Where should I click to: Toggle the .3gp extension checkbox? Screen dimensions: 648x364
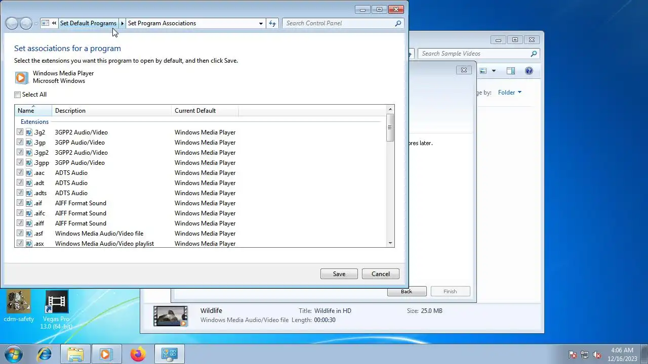(20, 142)
